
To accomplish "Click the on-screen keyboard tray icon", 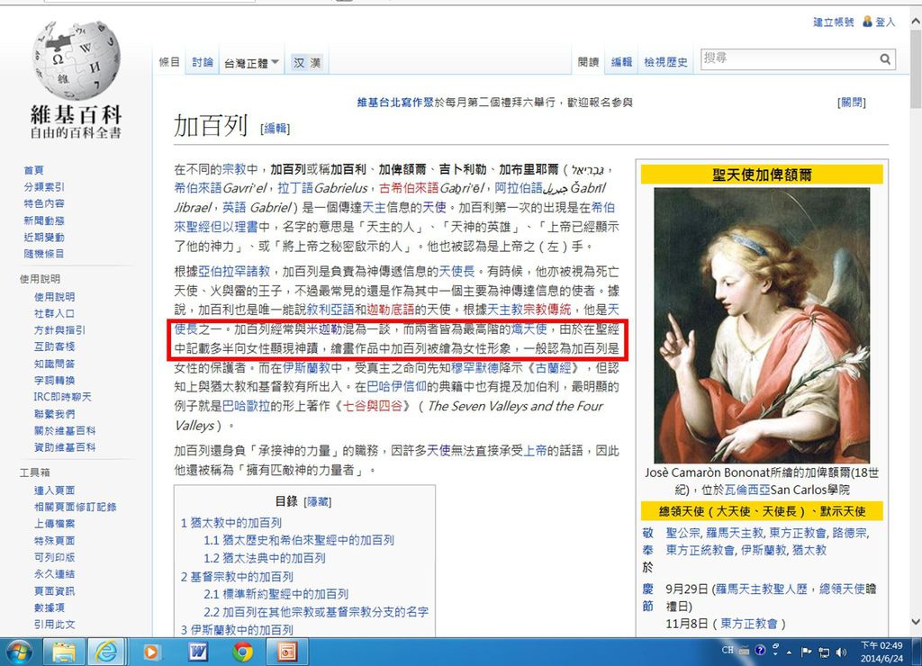I will point(744,651).
